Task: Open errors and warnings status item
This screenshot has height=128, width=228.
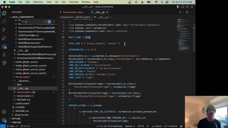Action: pos(25,126)
